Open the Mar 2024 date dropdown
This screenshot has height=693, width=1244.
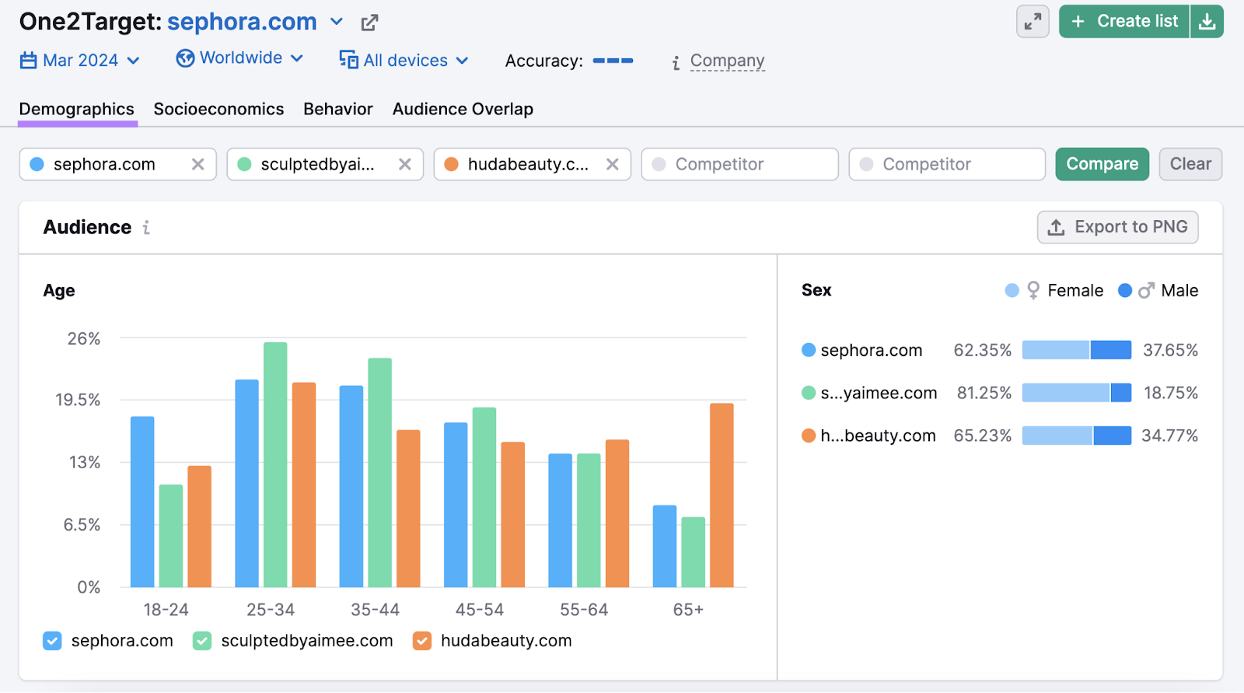pos(80,61)
